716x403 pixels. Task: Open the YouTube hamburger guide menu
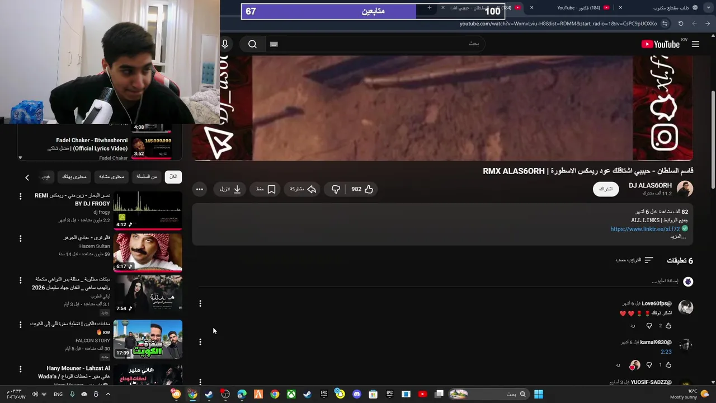click(695, 44)
